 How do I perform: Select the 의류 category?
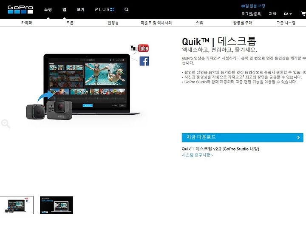[199, 23]
